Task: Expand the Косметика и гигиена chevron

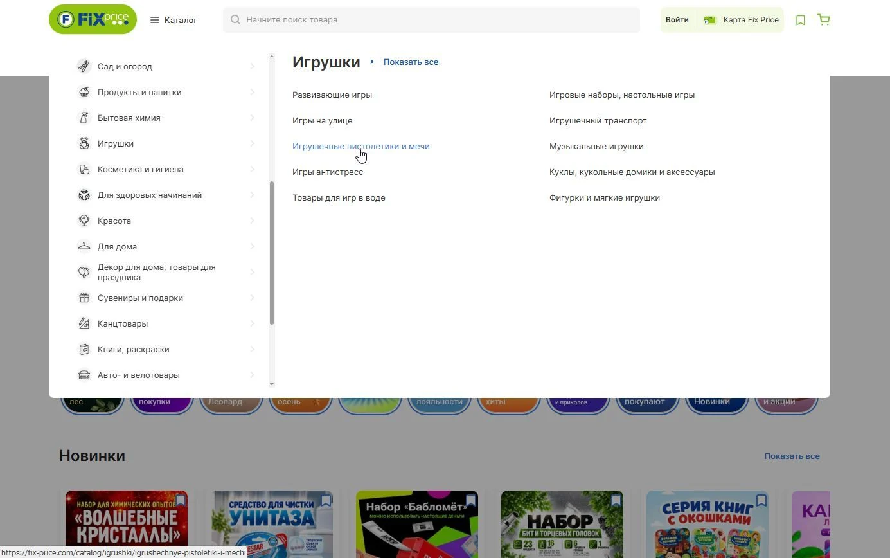Action: tap(252, 169)
